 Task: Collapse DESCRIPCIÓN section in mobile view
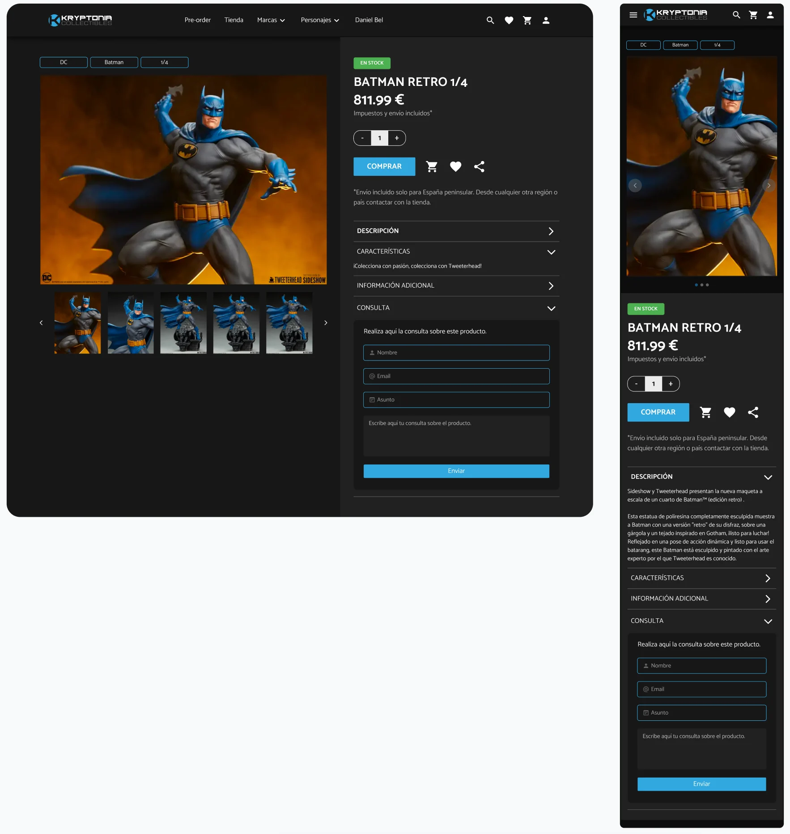[x=701, y=477]
